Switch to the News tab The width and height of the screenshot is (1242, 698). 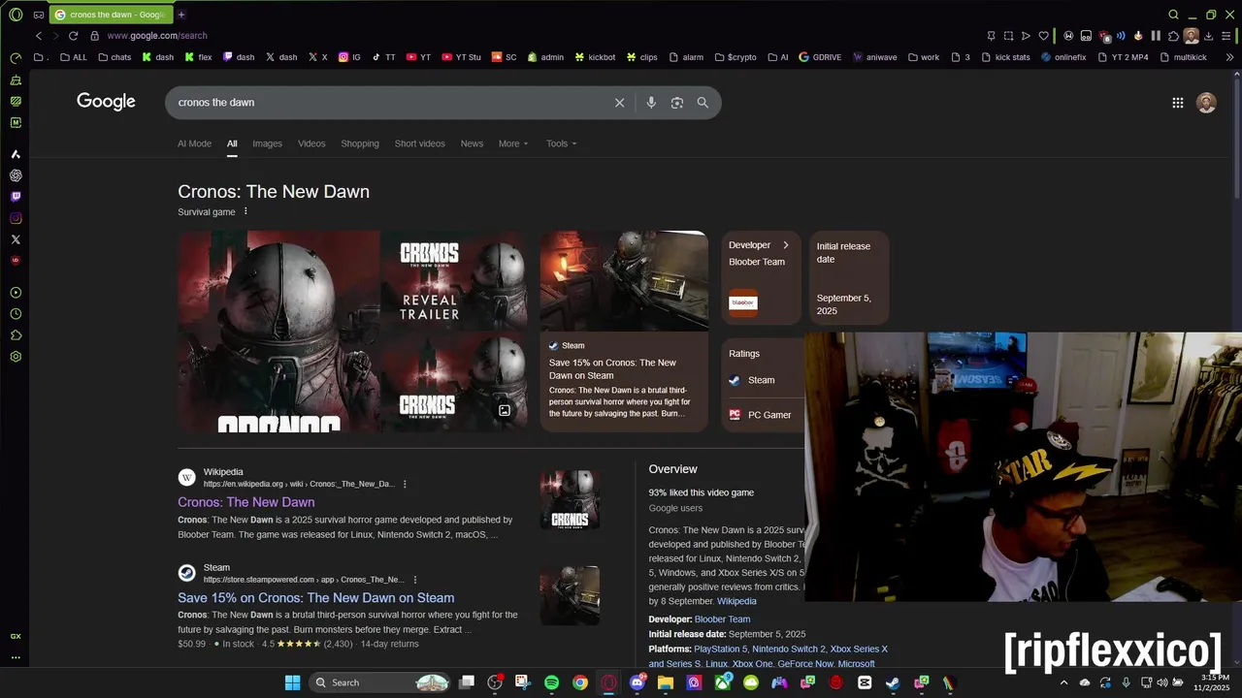(472, 143)
